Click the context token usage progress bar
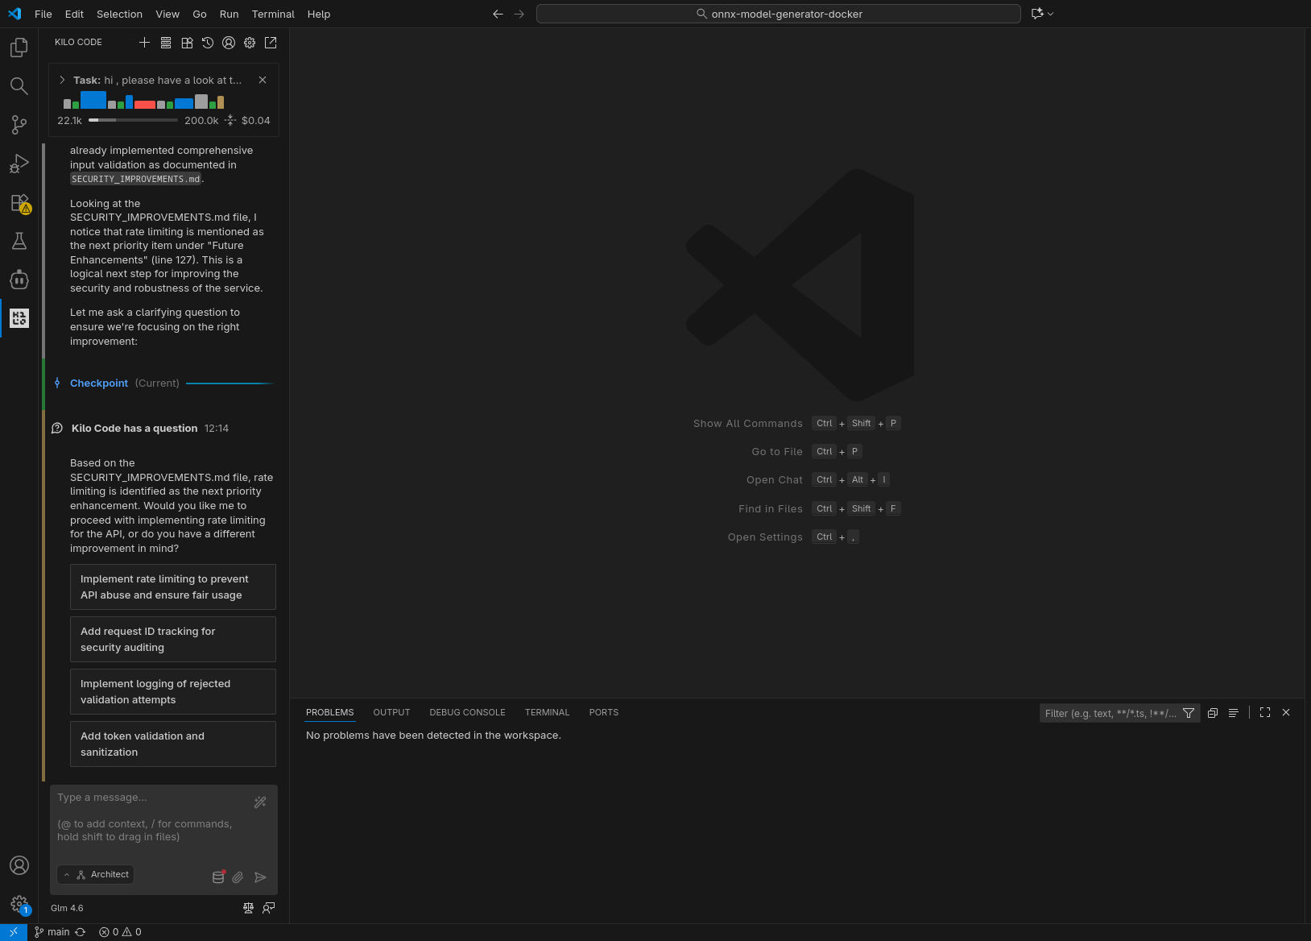The width and height of the screenshot is (1311, 941). click(x=133, y=120)
